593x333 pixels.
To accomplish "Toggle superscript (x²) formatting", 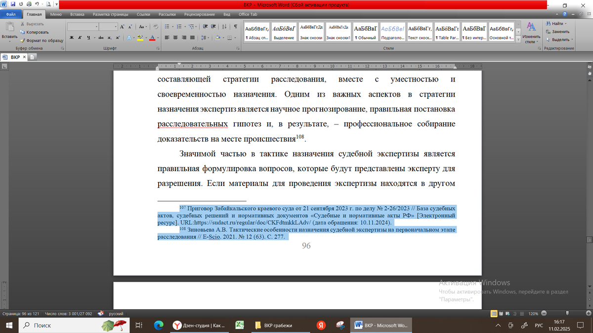I will 117,37.
